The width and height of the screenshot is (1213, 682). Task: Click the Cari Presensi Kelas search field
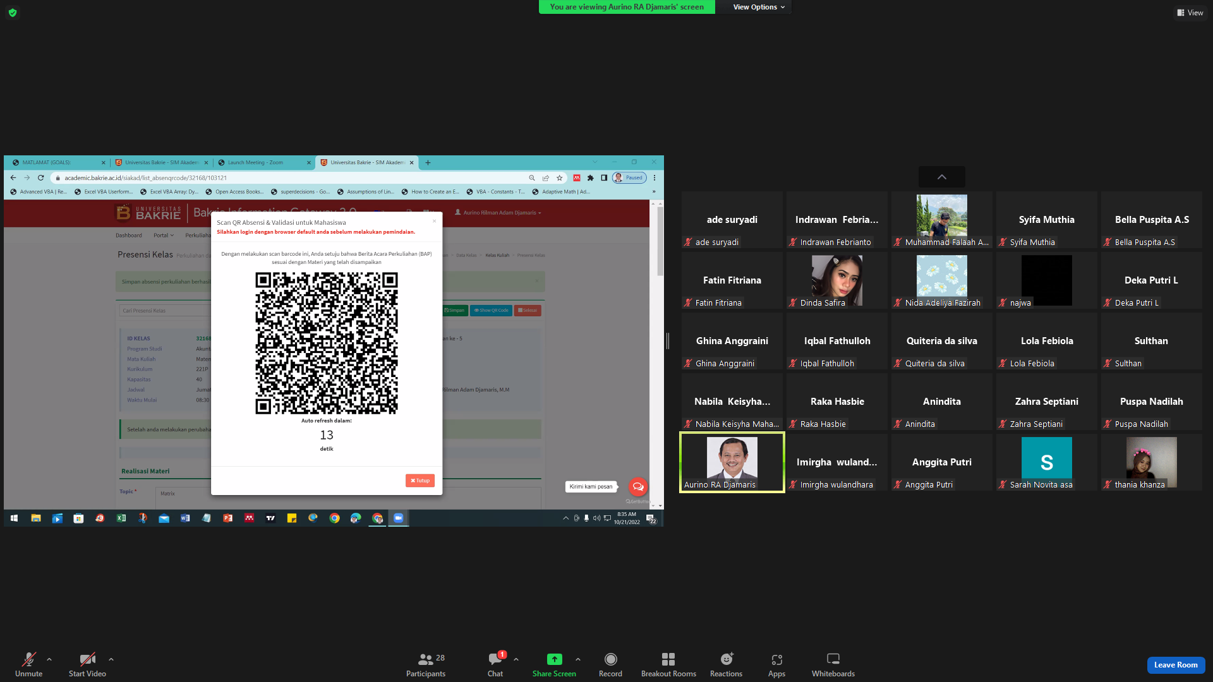pyautogui.click(x=165, y=311)
